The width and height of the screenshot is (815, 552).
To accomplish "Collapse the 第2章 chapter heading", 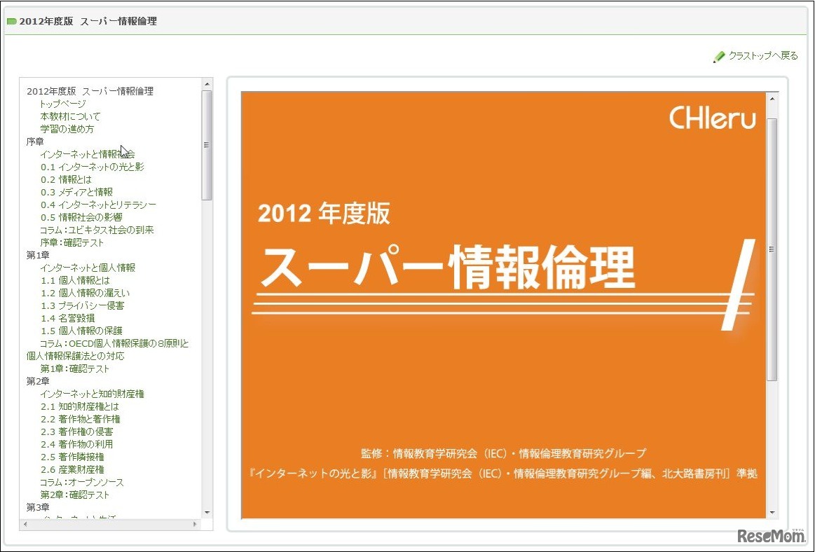I will click(x=37, y=381).
